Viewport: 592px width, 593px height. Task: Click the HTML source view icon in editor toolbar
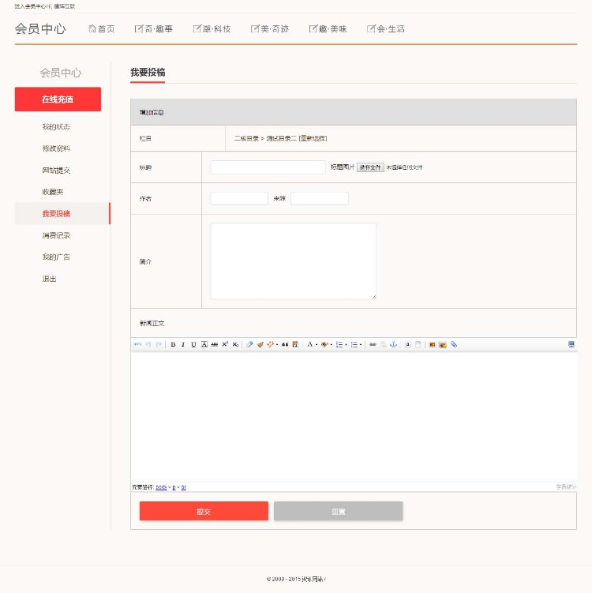pos(137,344)
